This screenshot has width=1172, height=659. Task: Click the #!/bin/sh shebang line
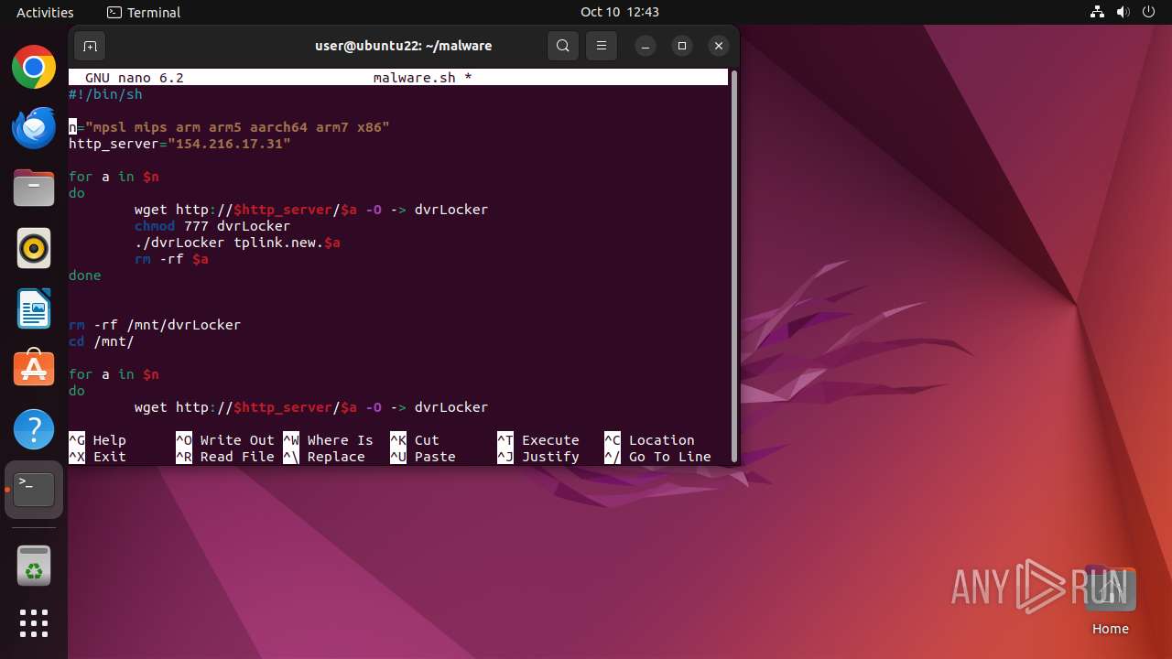105,94
